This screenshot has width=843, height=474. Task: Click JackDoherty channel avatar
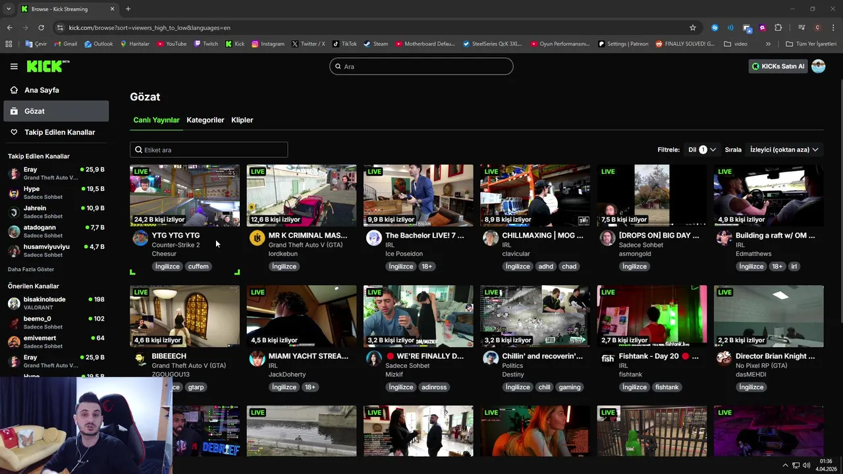coord(257,358)
